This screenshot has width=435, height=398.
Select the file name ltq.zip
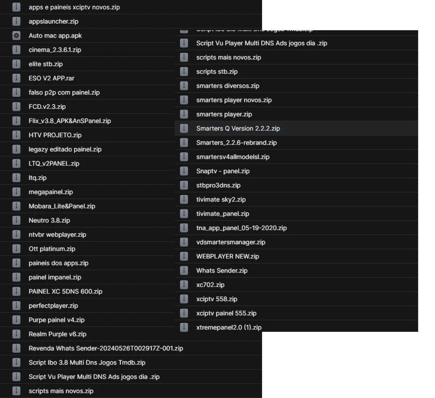(37, 178)
